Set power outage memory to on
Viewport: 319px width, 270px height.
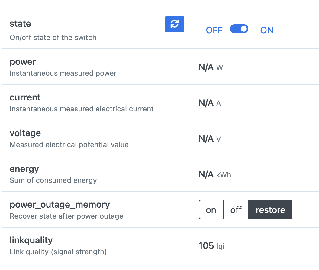click(x=211, y=210)
